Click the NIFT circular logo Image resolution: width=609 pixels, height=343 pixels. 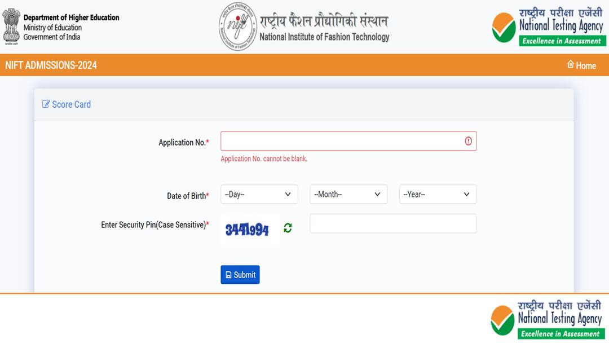[238, 27]
